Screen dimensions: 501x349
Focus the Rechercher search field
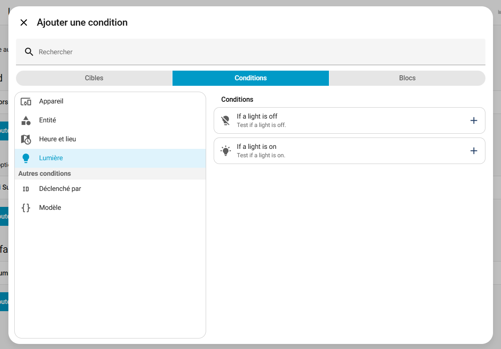[x=252, y=52]
